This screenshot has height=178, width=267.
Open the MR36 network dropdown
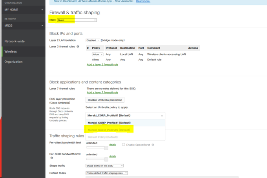pyautogui.click(x=24, y=25)
